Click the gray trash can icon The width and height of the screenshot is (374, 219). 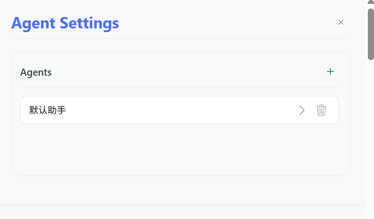321,110
